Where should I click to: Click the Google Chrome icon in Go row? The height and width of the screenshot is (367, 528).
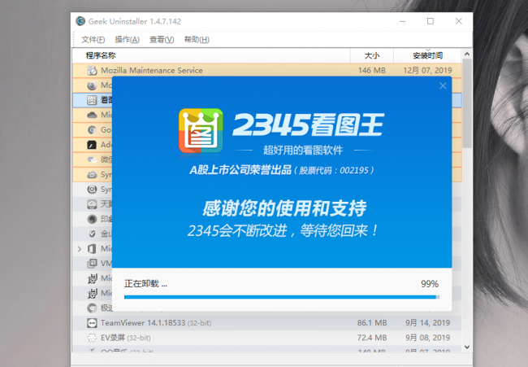[92, 130]
